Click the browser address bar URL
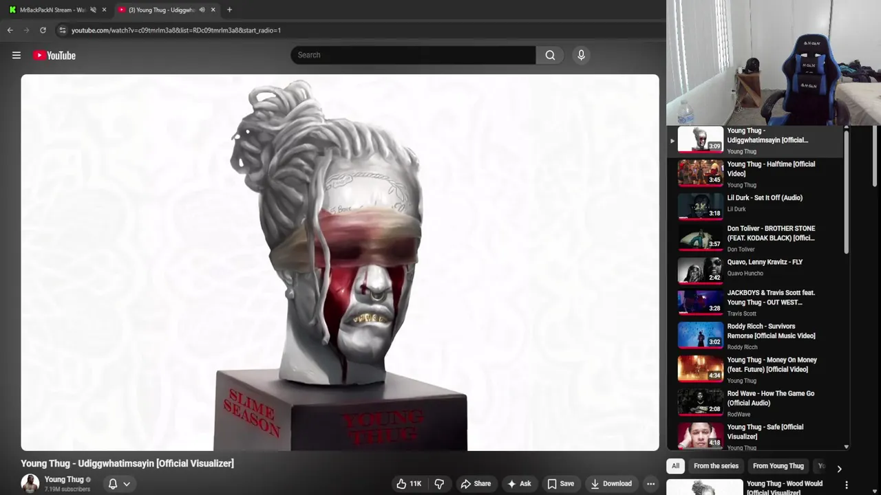The width and height of the screenshot is (881, 495). click(x=176, y=30)
